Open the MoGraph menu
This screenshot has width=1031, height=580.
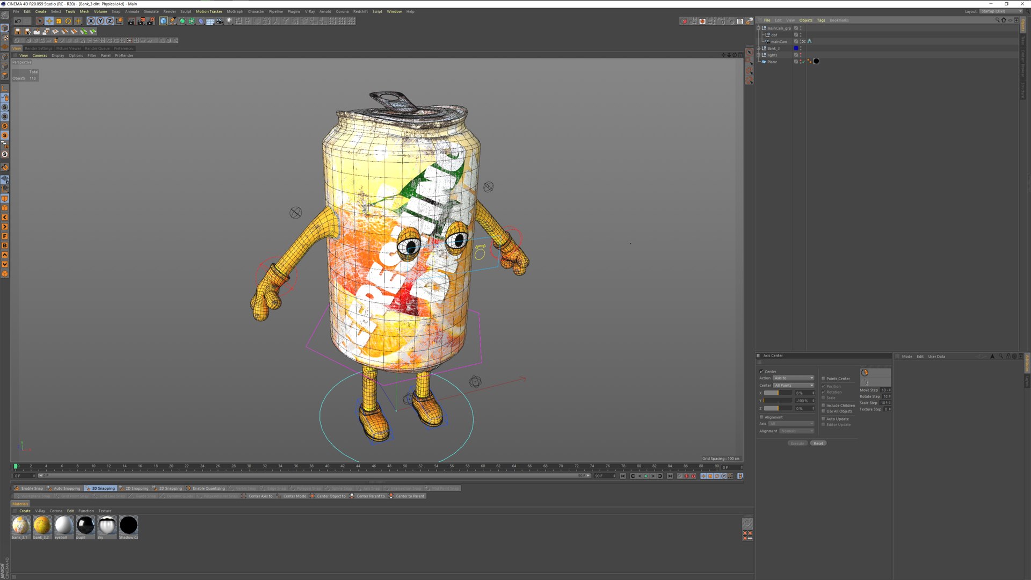(x=235, y=11)
